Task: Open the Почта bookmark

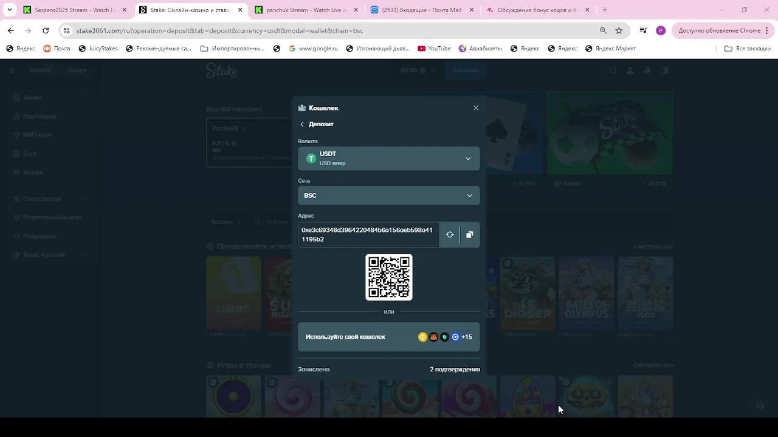Action: pyautogui.click(x=57, y=49)
